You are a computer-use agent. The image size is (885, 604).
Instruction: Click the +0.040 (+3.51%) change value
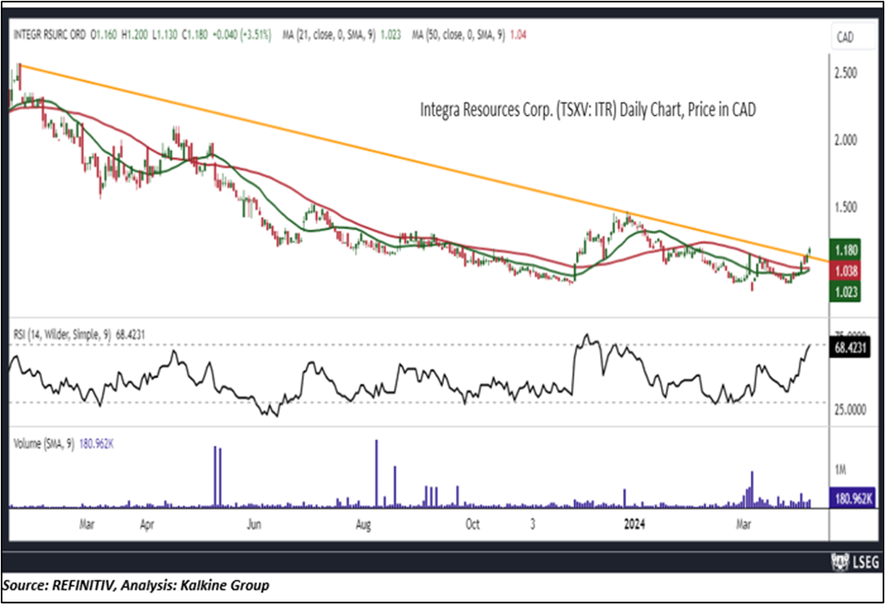click(242, 35)
